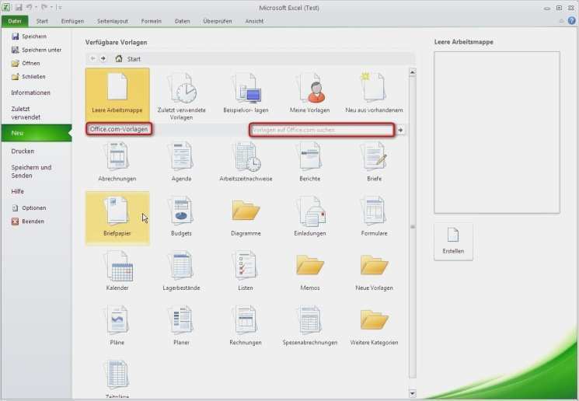The image size is (579, 401).
Task: Click the Office.com template search field
Action: [x=321, y=130]
